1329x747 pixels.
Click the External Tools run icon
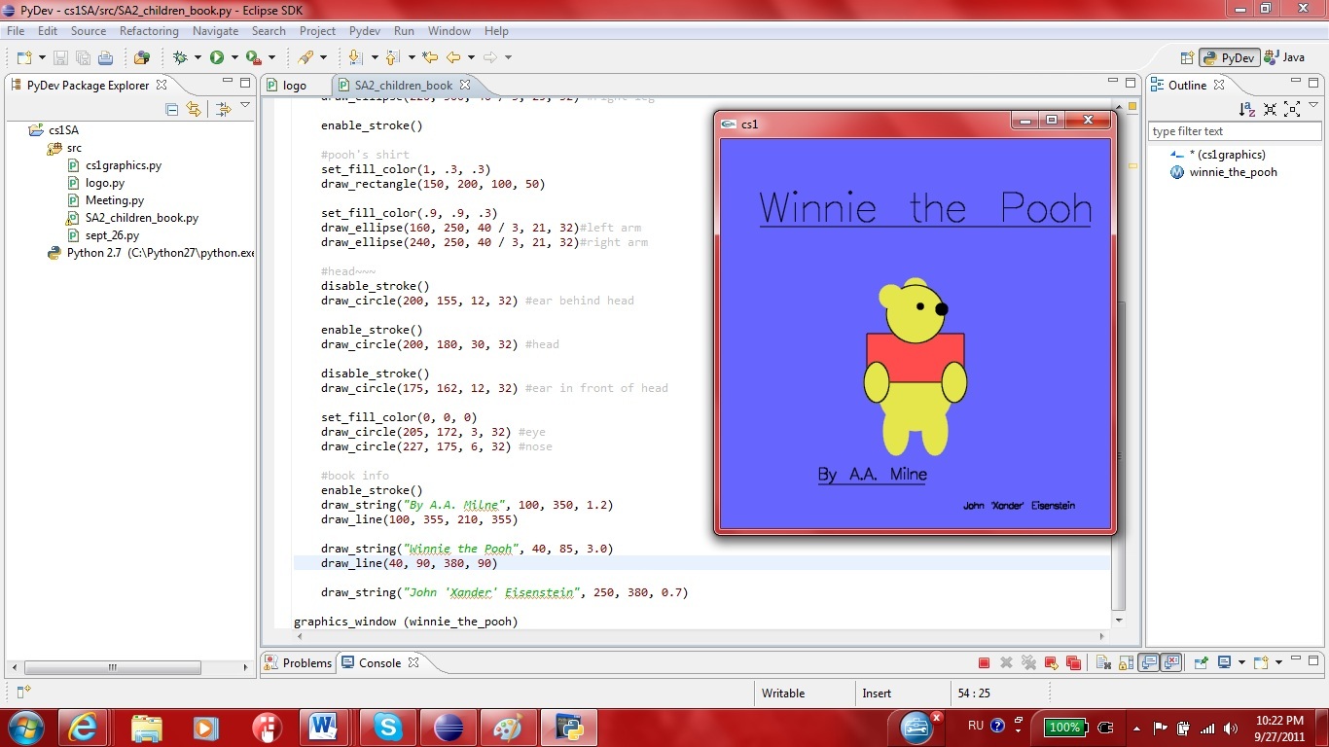click(253, 57)
